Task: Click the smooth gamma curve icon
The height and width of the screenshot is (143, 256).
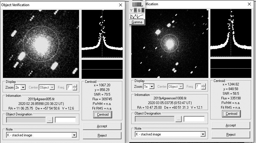Action: point(141,16)
